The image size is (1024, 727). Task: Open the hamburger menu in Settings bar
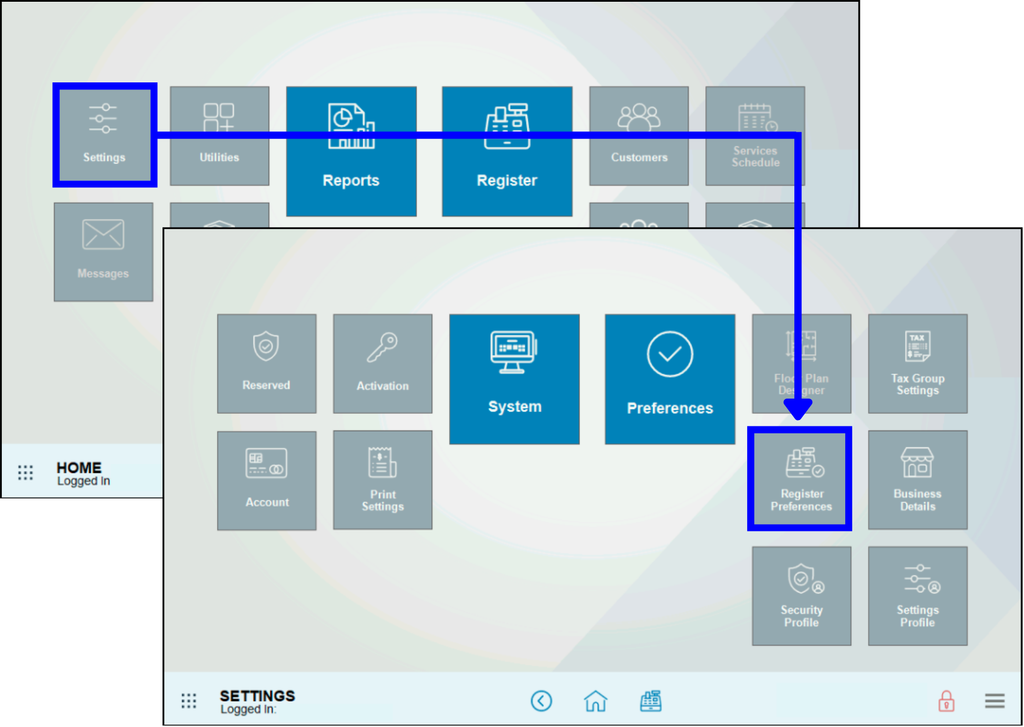(994, 701)
